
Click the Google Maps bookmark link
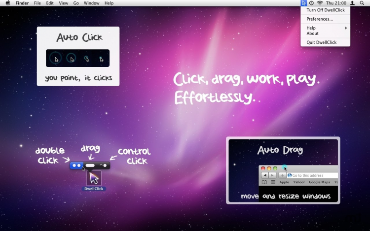(319, 182)
